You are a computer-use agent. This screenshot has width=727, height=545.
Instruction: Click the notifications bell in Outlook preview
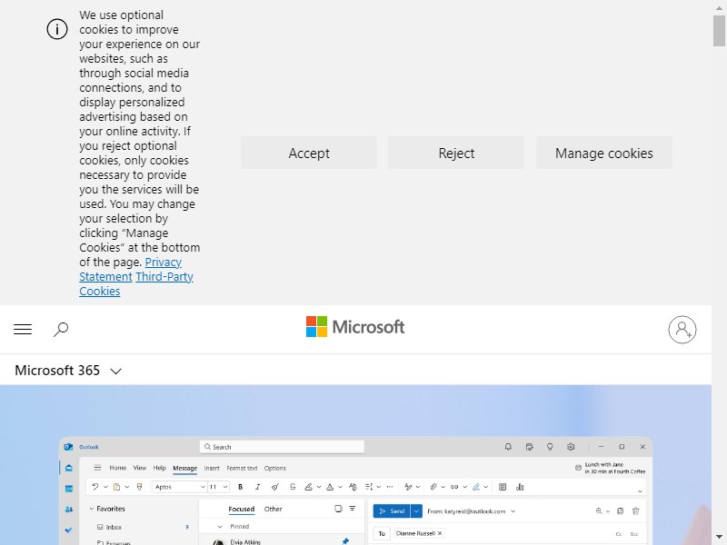508,447
